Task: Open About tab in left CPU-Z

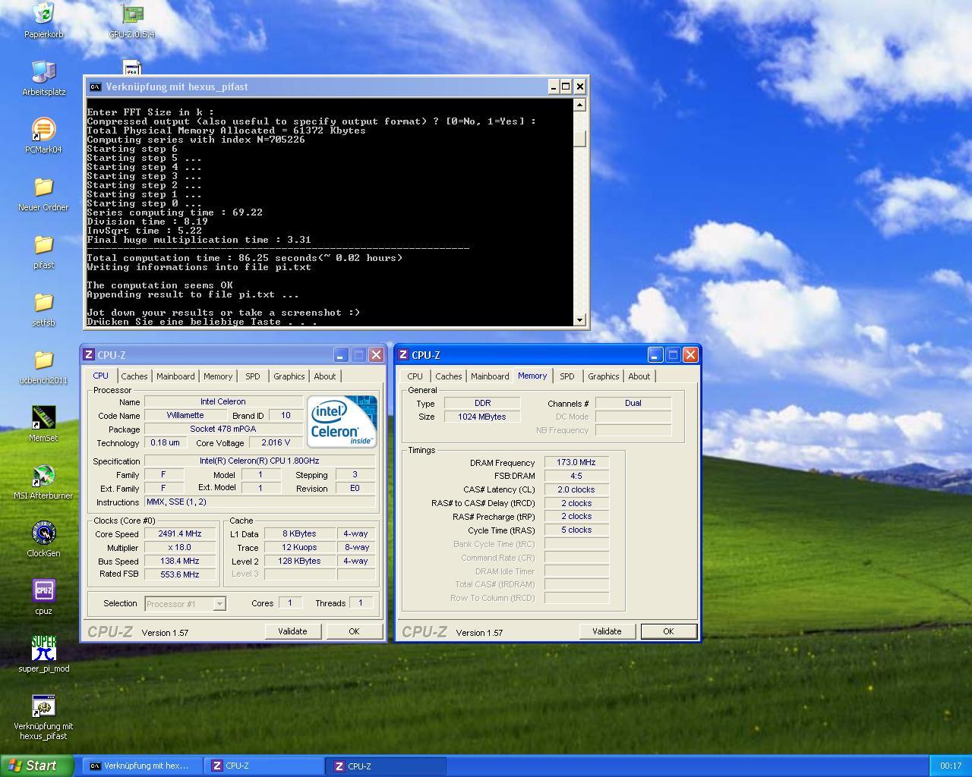Action: click(325, 376)
